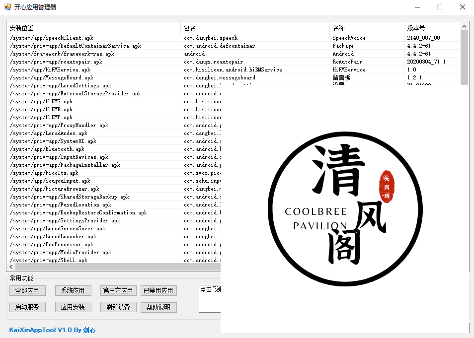Click the horizontal scrollbar left arrow
Screen dimensions: 474x338
click(x=11, y=267)
